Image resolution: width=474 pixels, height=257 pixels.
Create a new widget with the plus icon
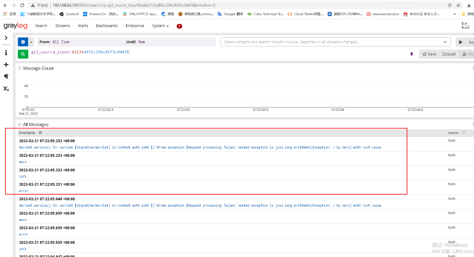point(6,64)
